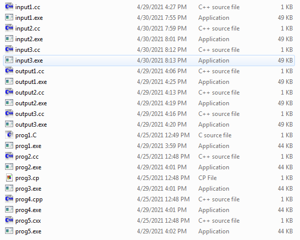The image size is (300, 240).
Task: Select the prog2.cc C++ icon
Action: tap(9, 157)
